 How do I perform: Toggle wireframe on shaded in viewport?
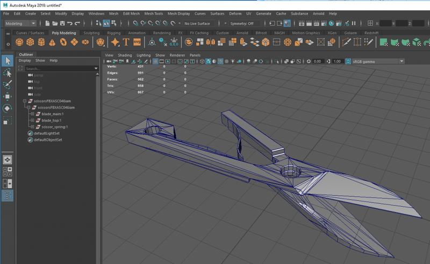click(x=220, y=61)
